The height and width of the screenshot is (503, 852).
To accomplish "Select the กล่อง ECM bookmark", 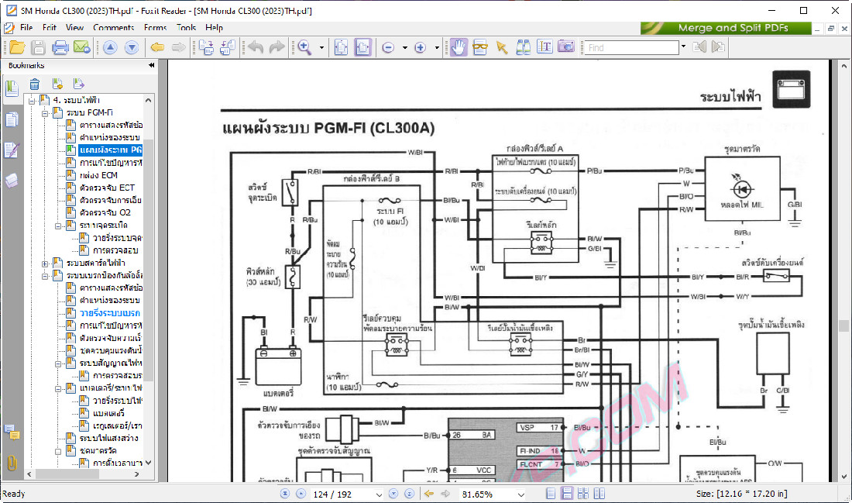I will pyautogui.click(x=98, y=175).
